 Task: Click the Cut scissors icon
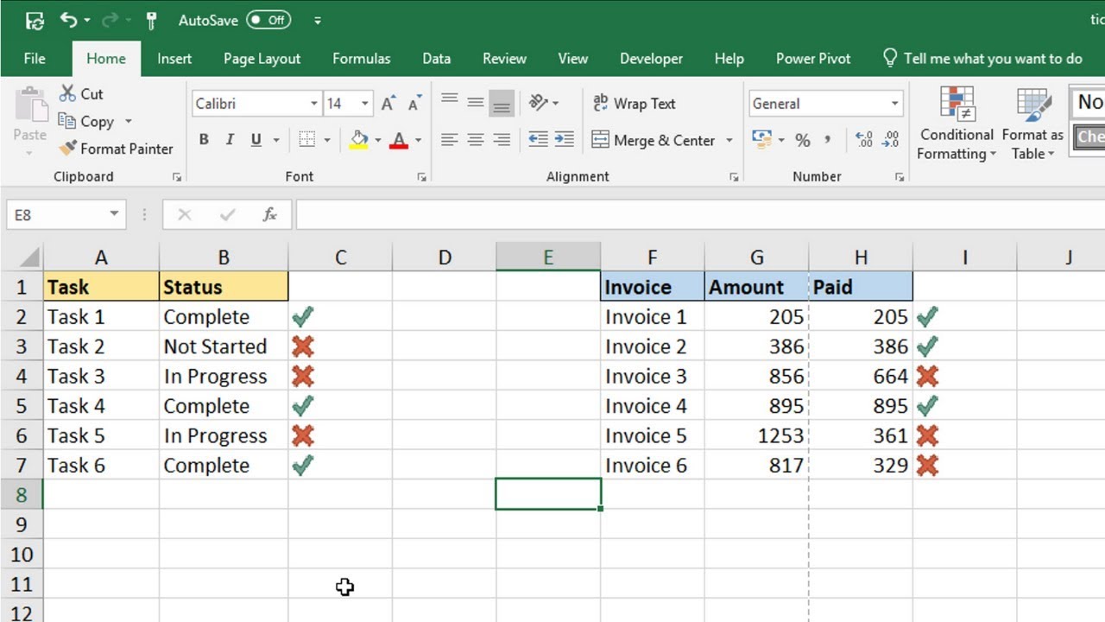pyautogui.click(x=67, y=93)
